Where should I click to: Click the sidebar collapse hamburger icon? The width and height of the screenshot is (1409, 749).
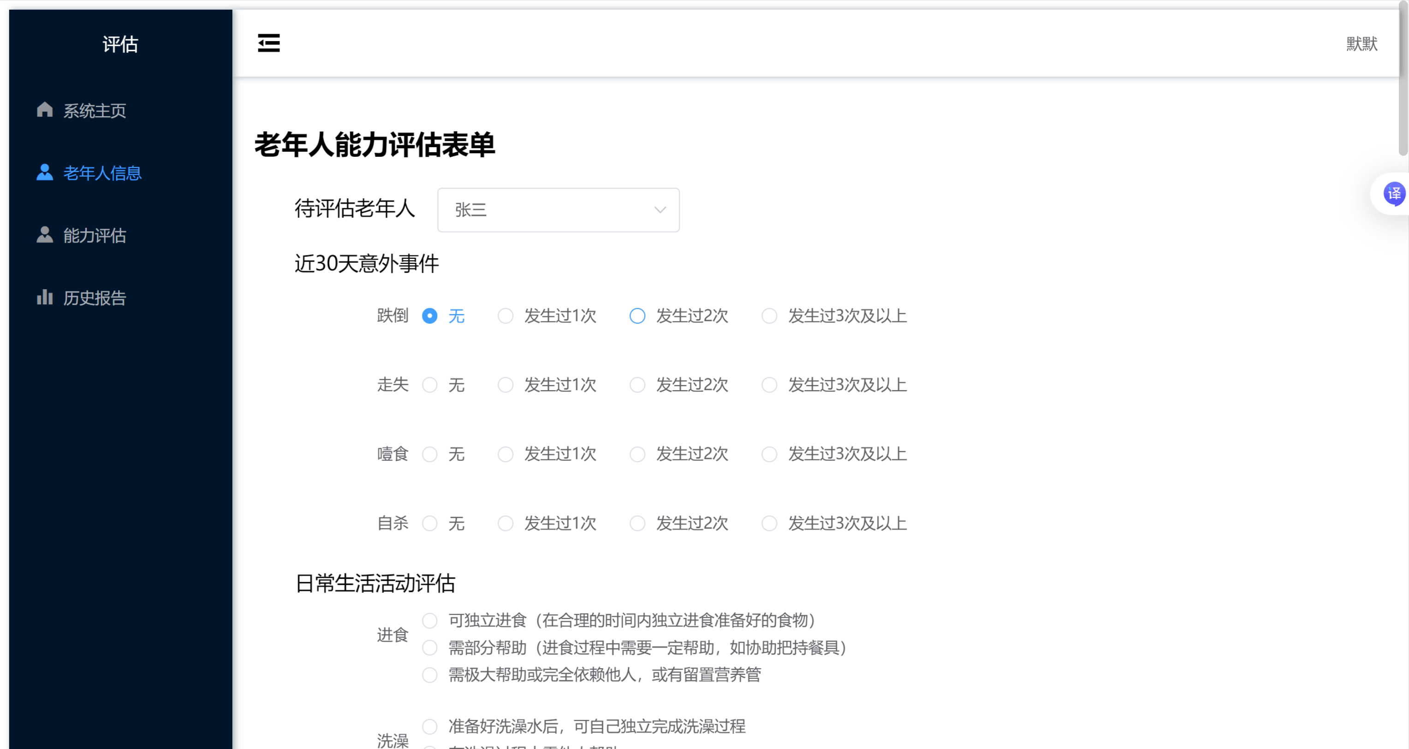tap(268, 43)
